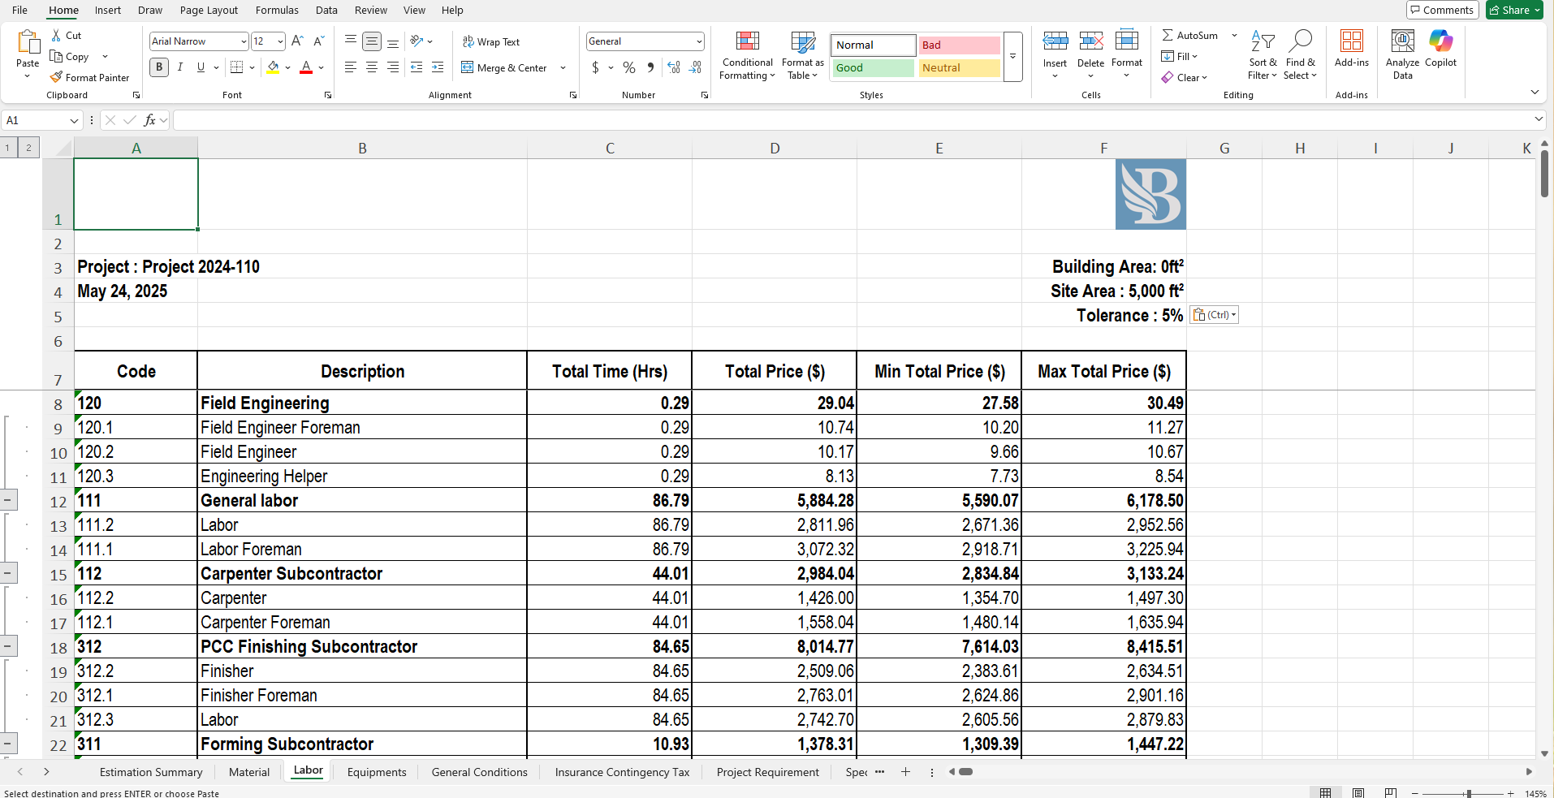Collapse outline group for row 15
This screenshot has width=1554, height=798.
click(x=7, y=573)
